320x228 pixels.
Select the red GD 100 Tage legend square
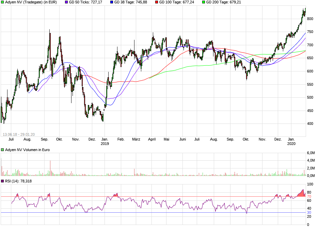pyautogui.click(x=156, y=2)
